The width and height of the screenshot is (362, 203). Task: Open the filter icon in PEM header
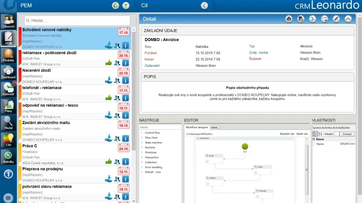(x=126, y=6)
